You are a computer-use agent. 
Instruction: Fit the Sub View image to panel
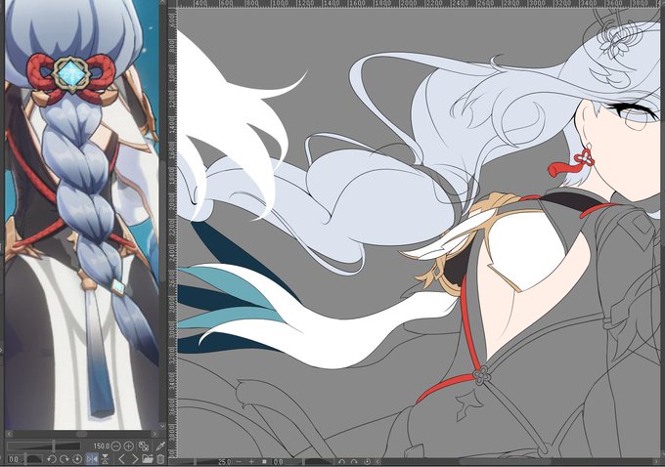[x=144, y=446]
